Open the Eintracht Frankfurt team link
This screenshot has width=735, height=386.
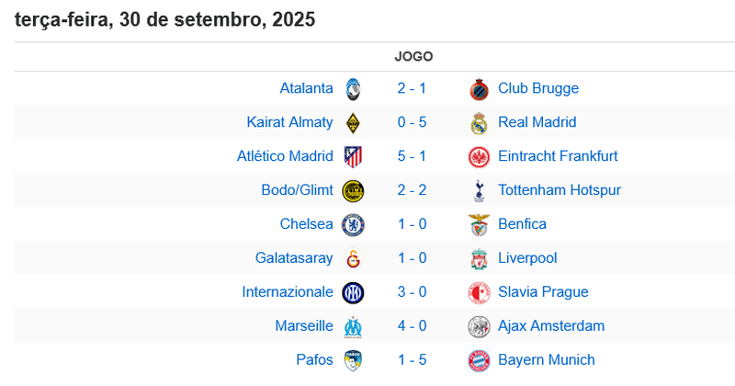[x=558, y=156]
